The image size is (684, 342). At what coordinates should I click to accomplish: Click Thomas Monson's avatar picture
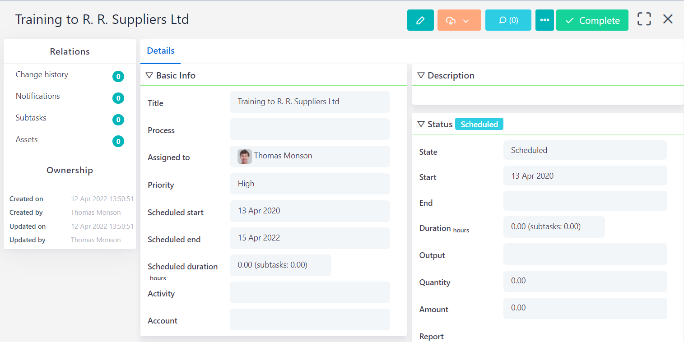[244, 156]
